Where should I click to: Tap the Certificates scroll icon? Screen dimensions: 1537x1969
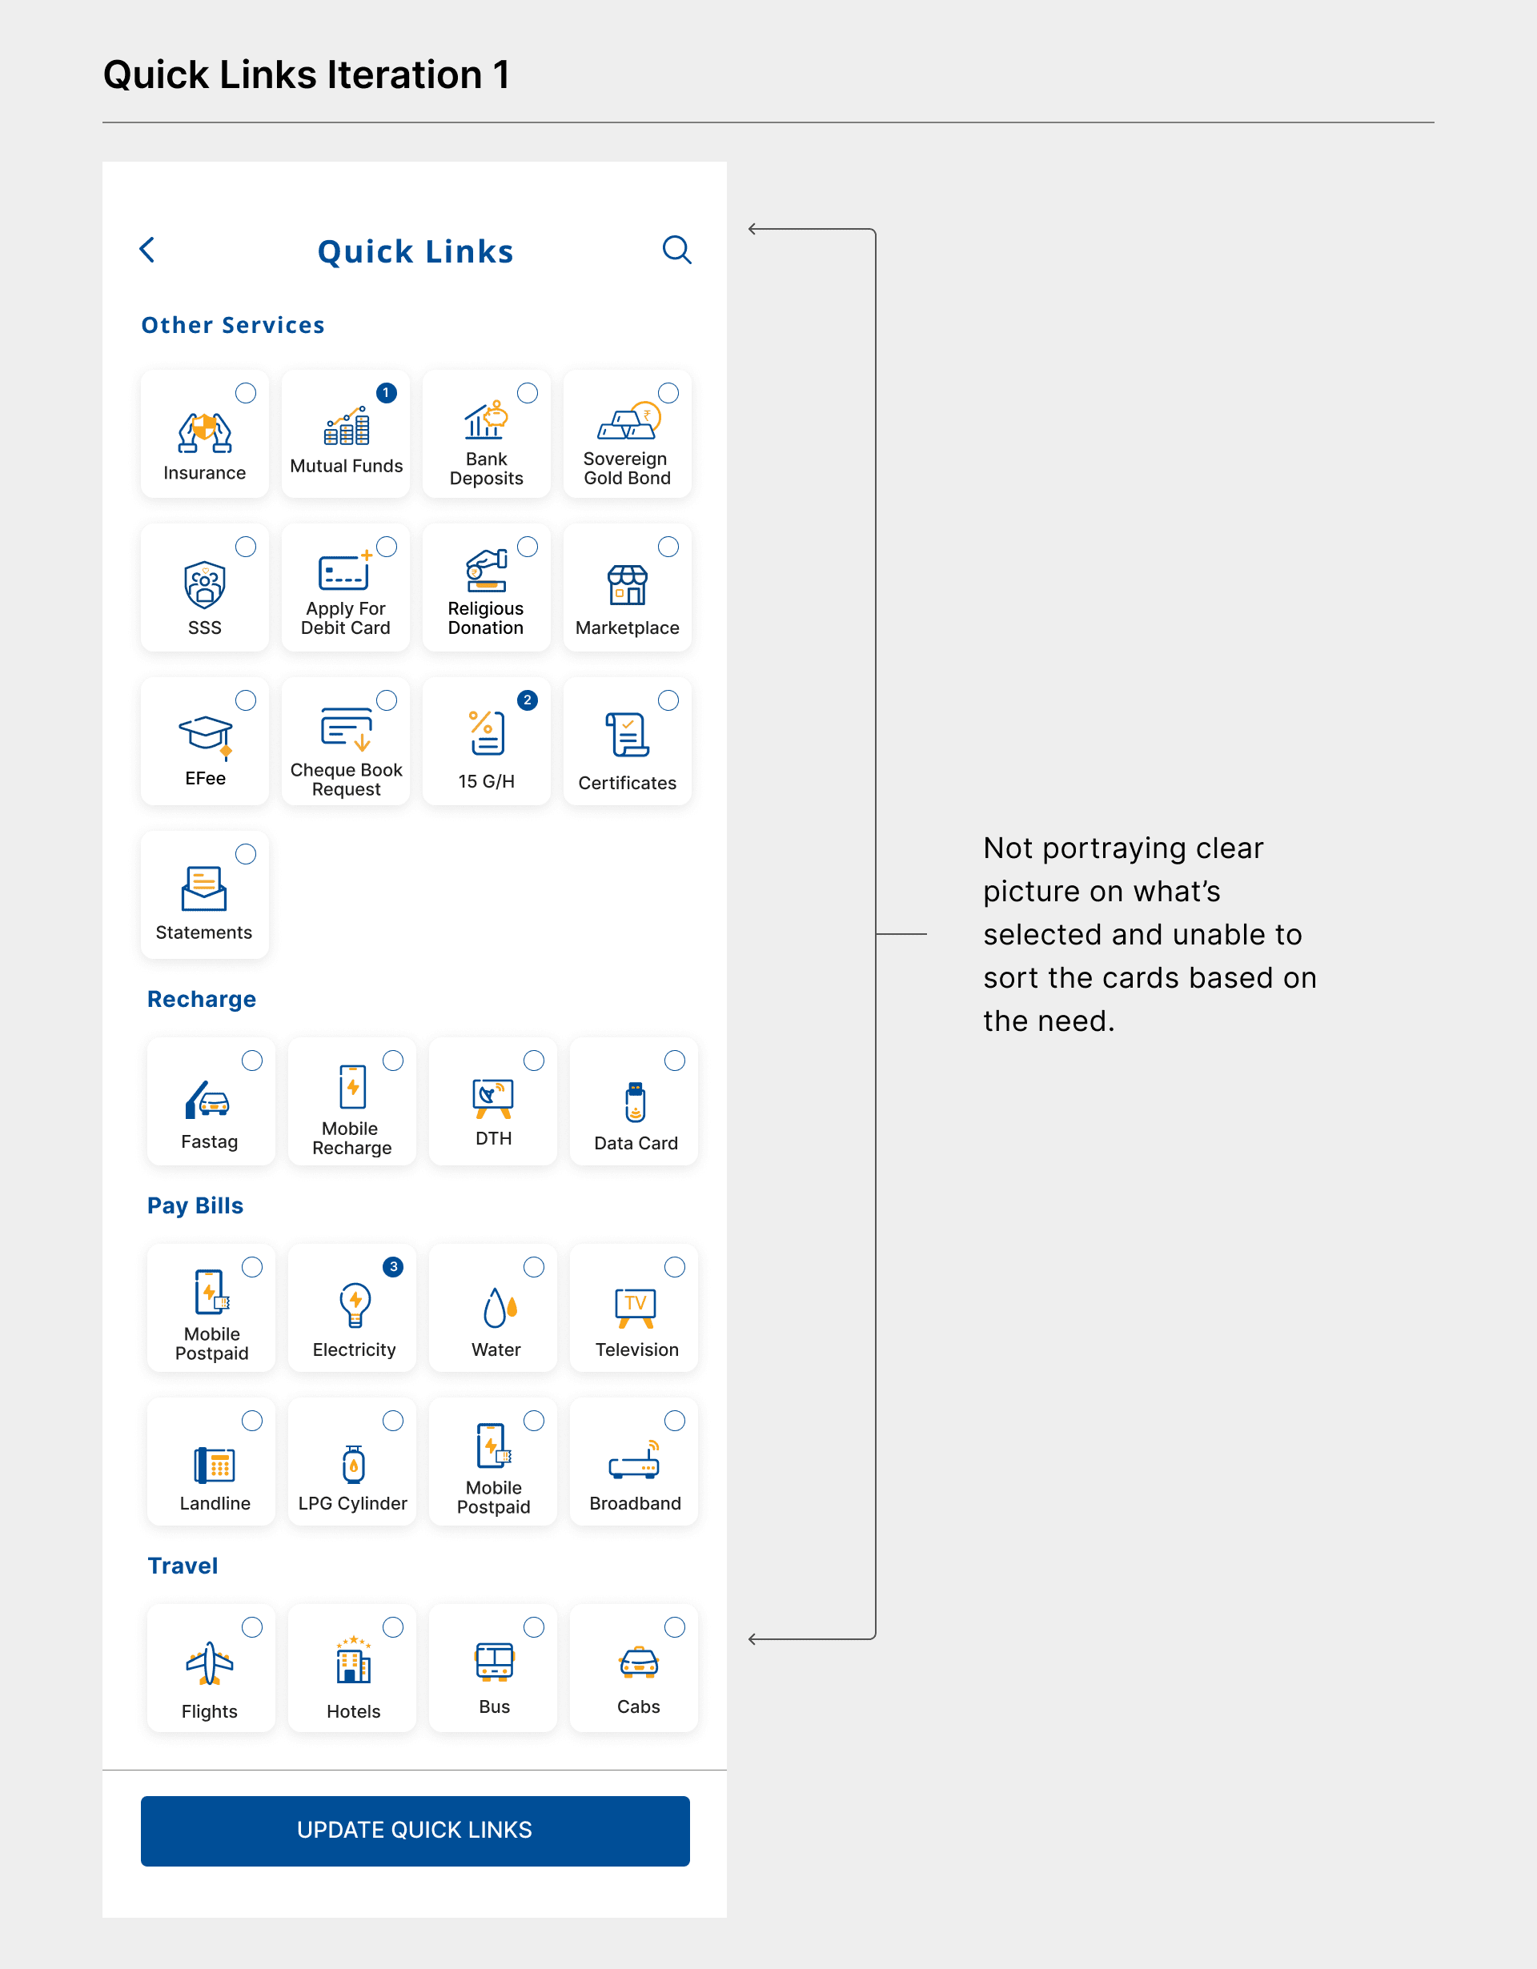pos(627,734)
